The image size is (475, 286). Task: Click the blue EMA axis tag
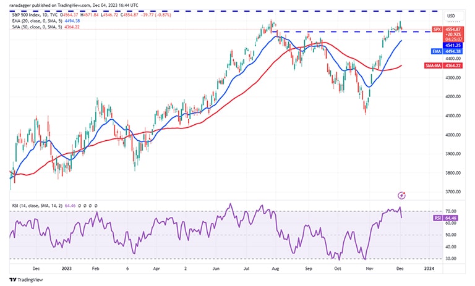437,51
